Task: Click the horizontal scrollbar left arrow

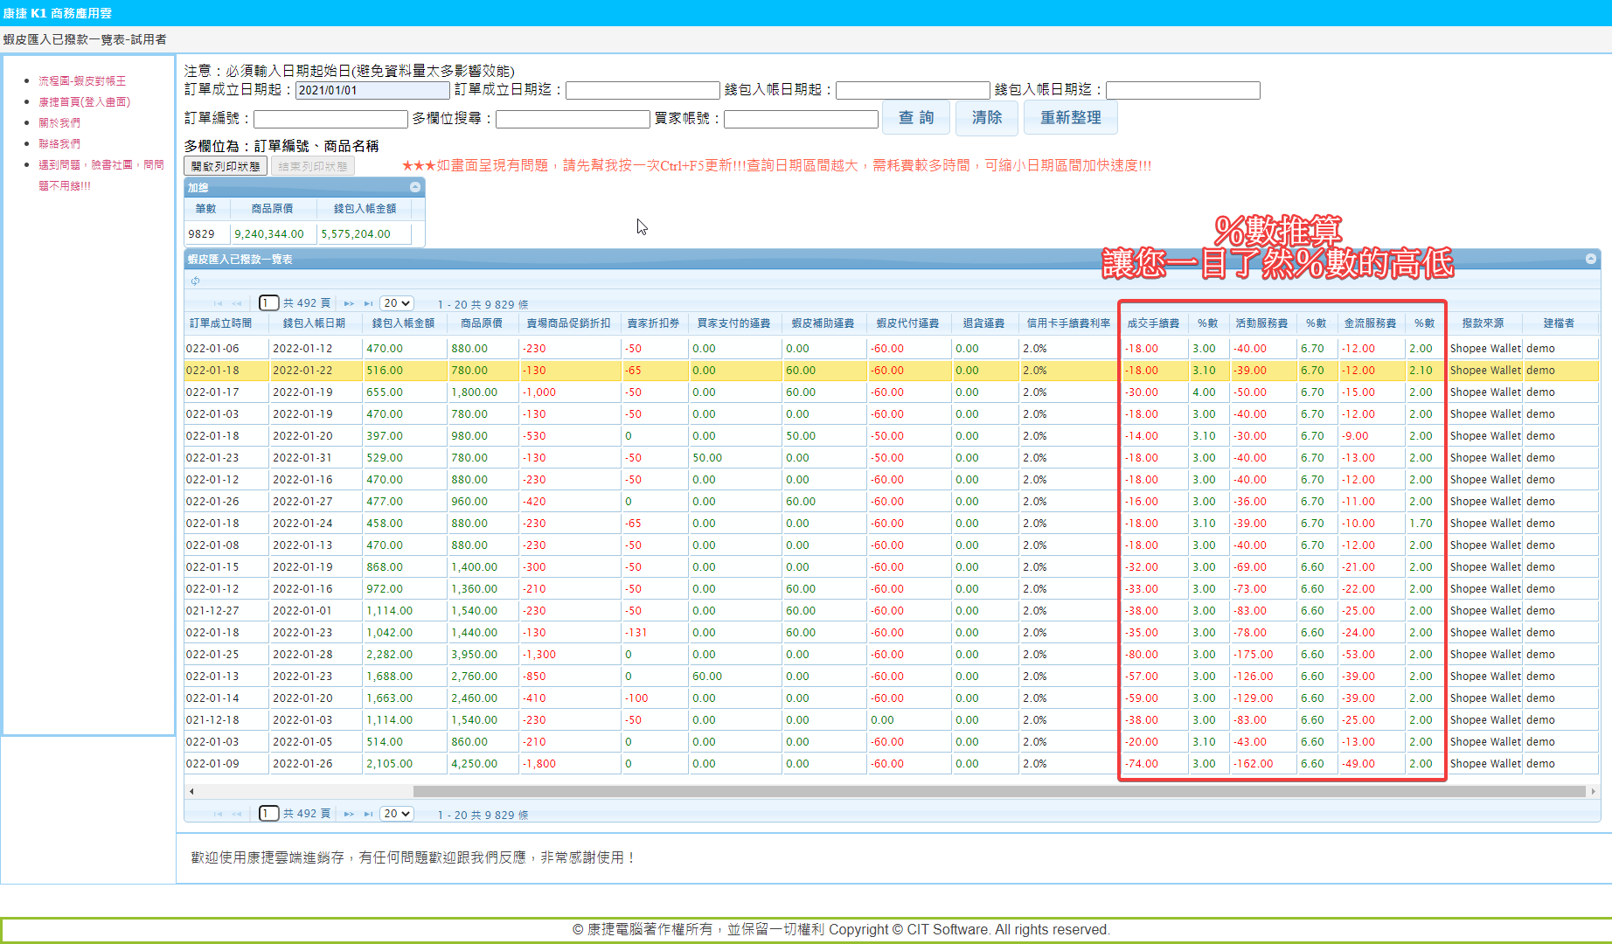Action: (191, 791)
